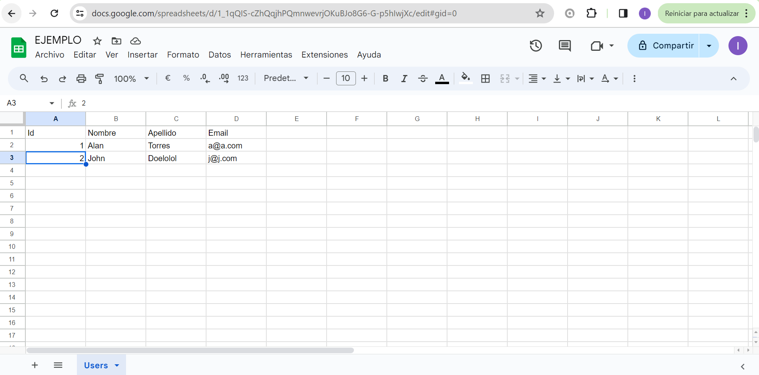
Task: Select cell containing Doelolol
Action: pos(176,158)
